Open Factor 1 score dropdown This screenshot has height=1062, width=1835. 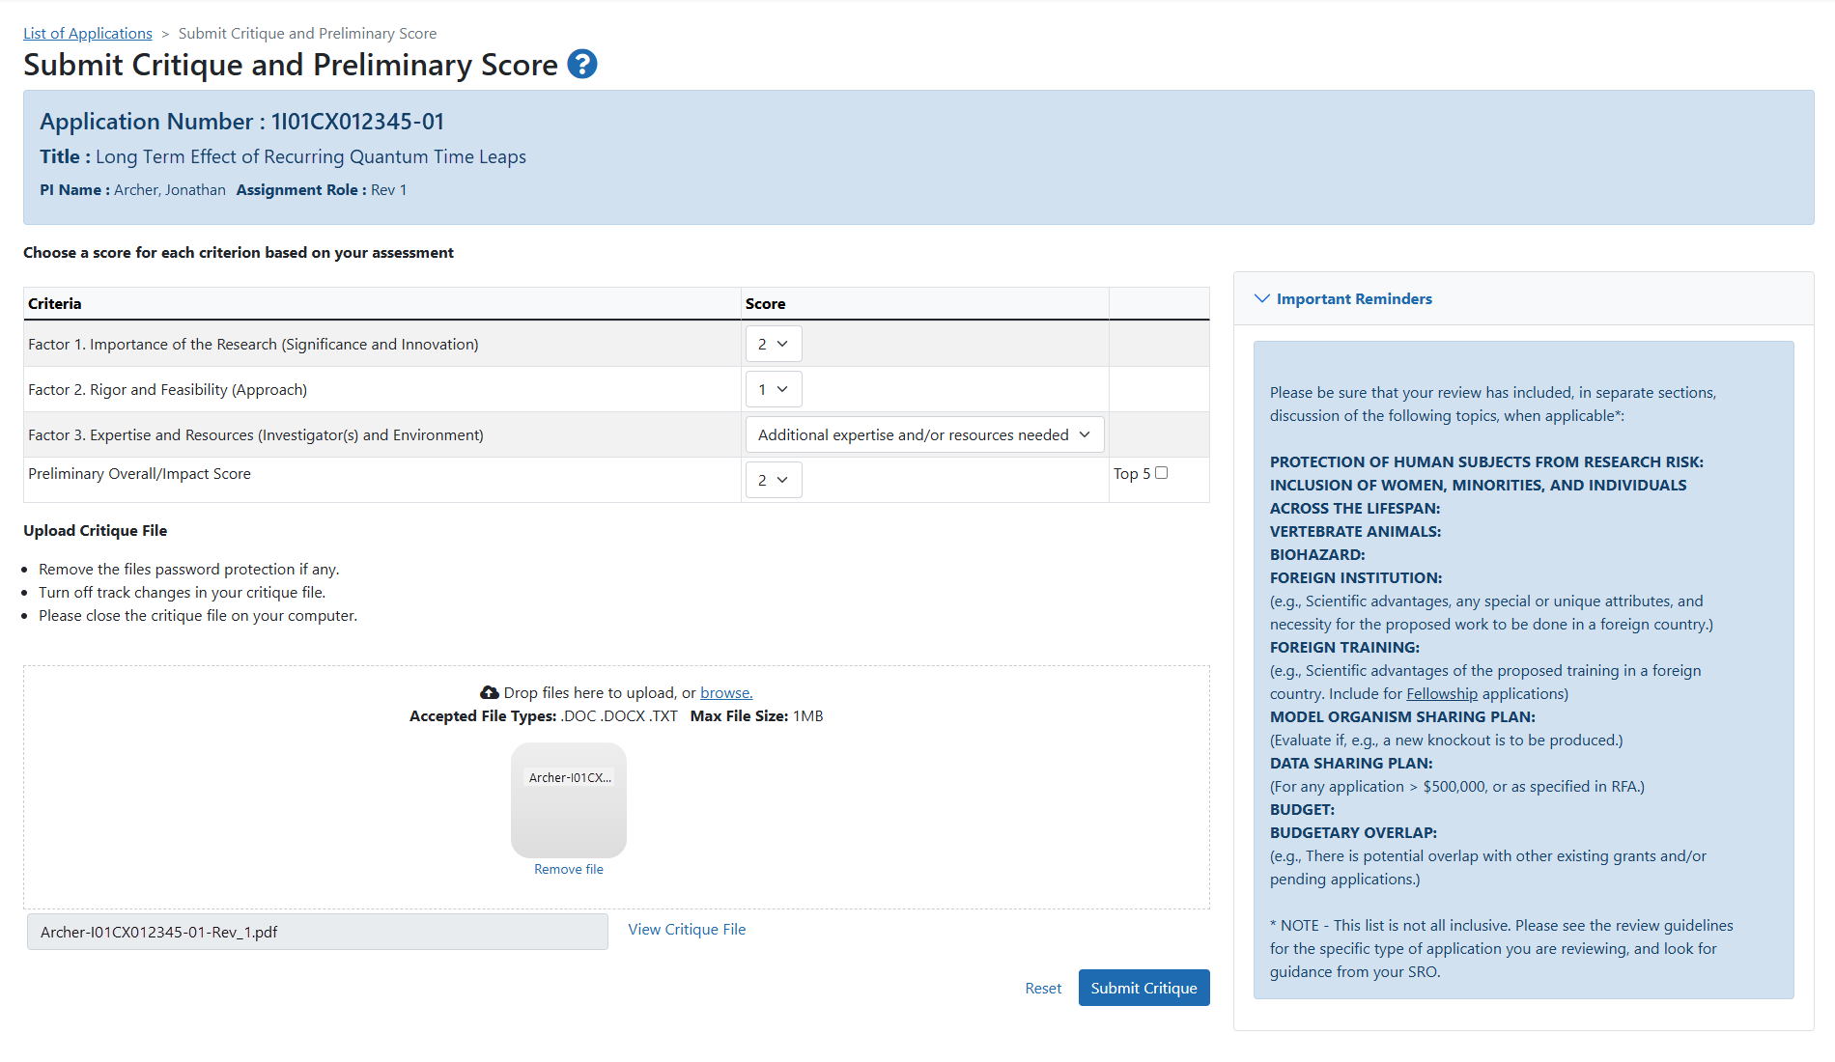pyautogui.click(x=774, y=344)
